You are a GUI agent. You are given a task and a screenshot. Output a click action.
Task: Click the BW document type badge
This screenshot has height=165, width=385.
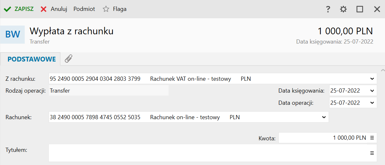tap(13, 34)
